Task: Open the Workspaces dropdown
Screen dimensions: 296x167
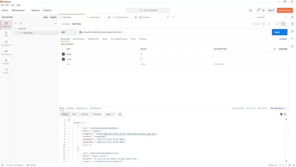Action: pyautogui.click(x=19, y=10)
